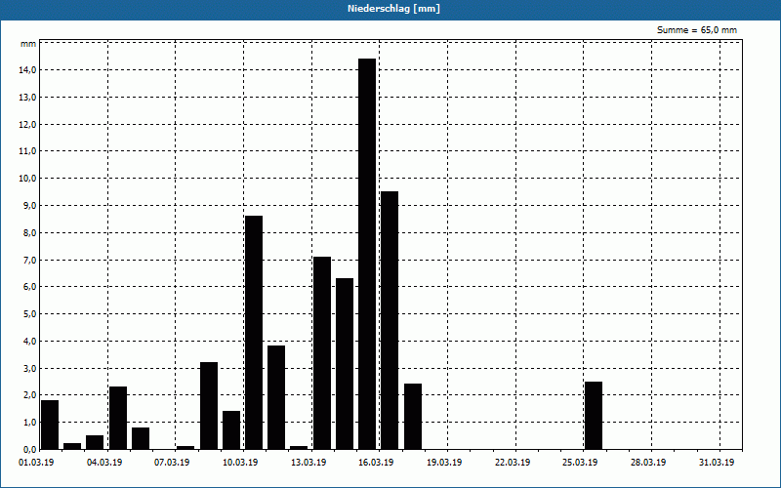This screenshot has height=488, width=781.
Task: Select the 9,5 mm bar at 16.03.19
Action: 390,320
